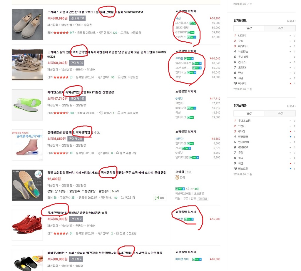Screen dimensions: 301x271
Task: Click heart 찜하기 icon on red running shoes
Action: pos(100,233)
